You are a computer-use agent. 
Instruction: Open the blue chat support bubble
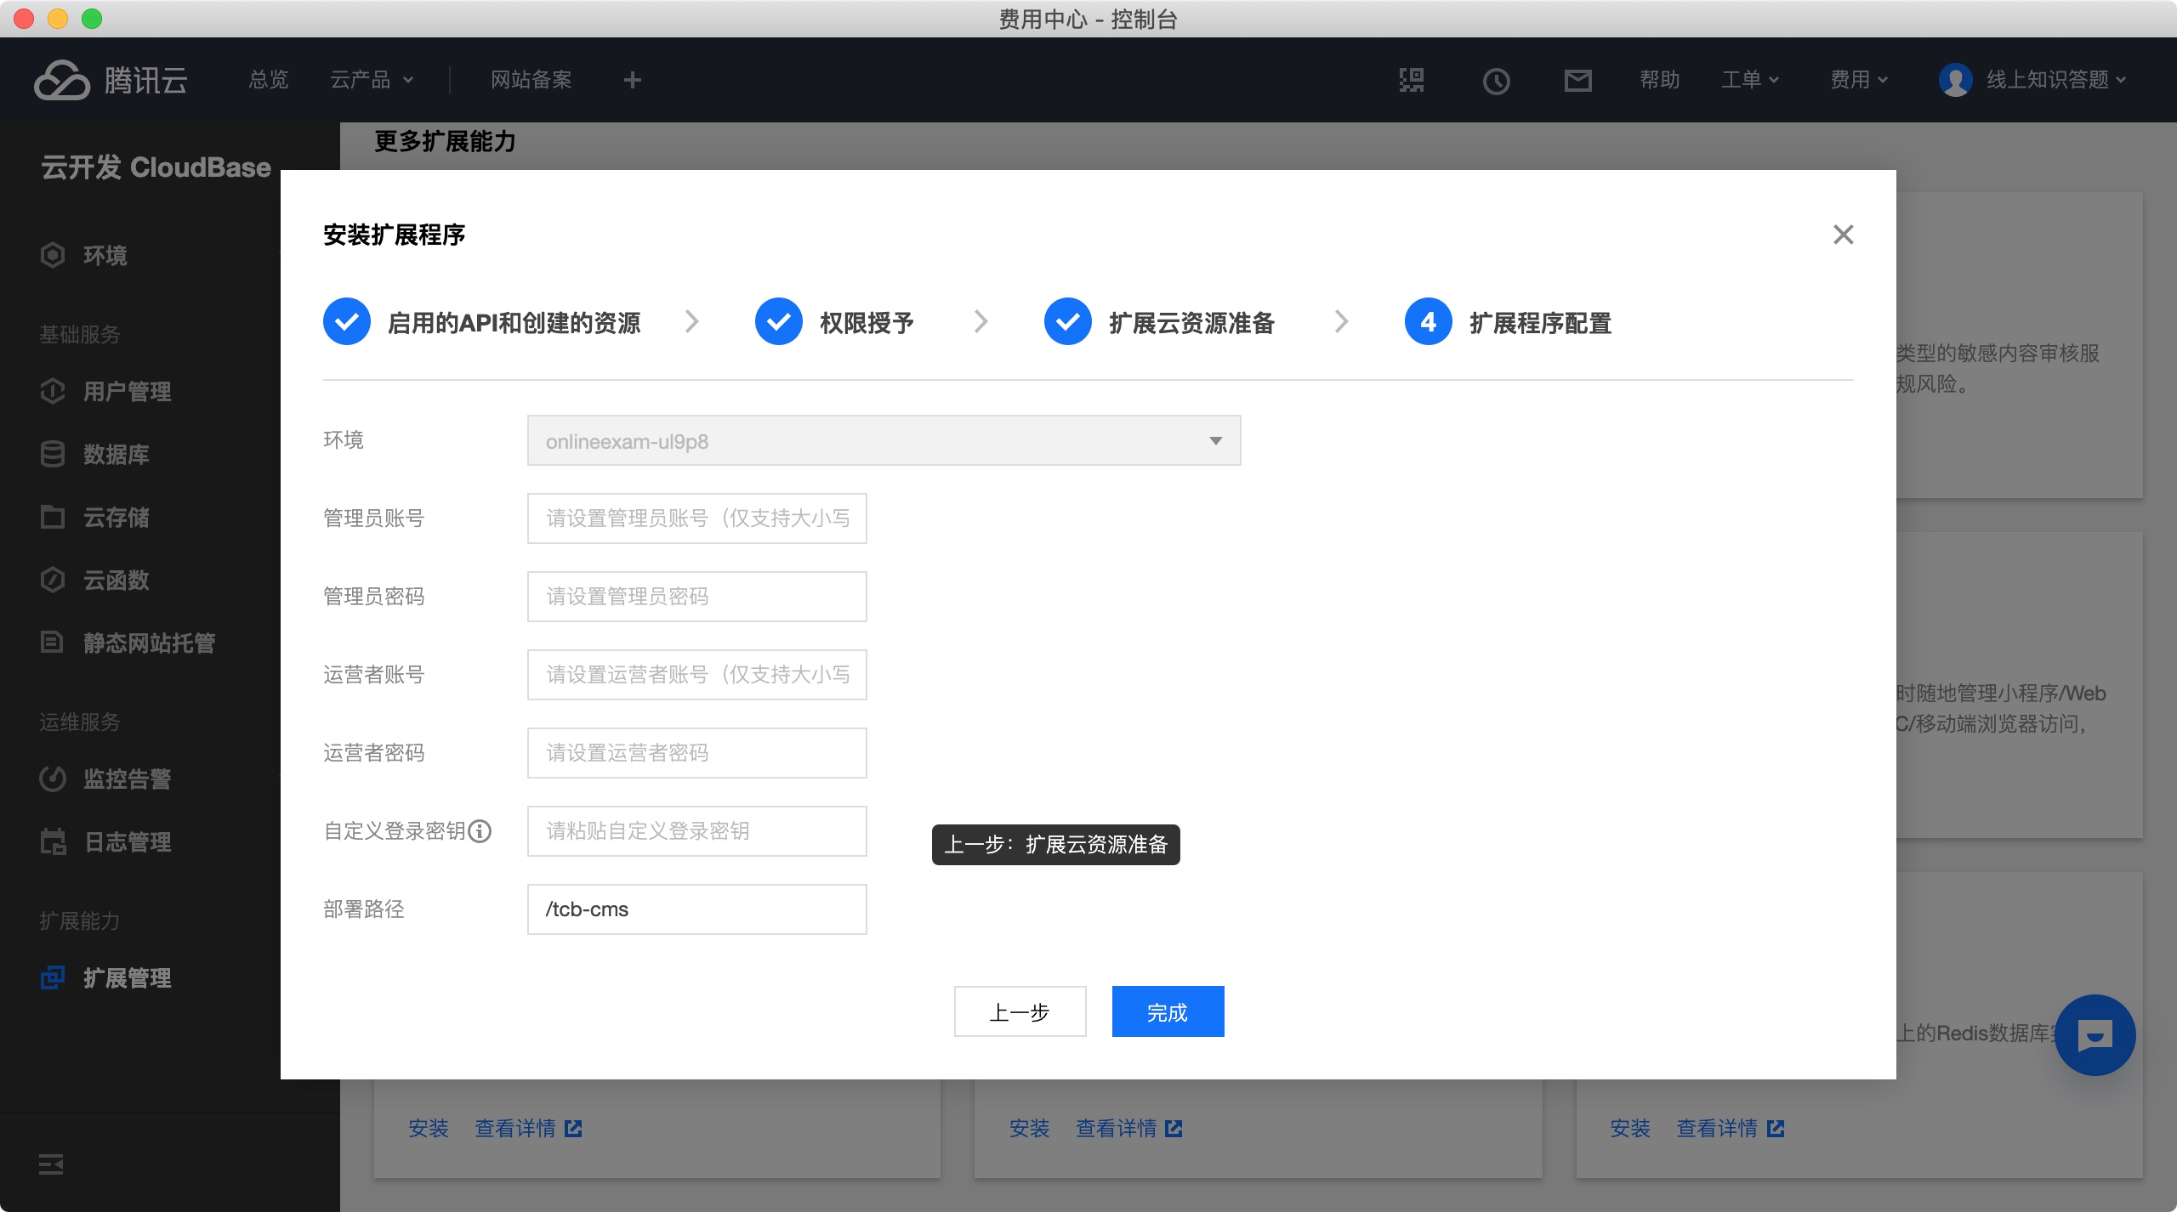2095,1034
